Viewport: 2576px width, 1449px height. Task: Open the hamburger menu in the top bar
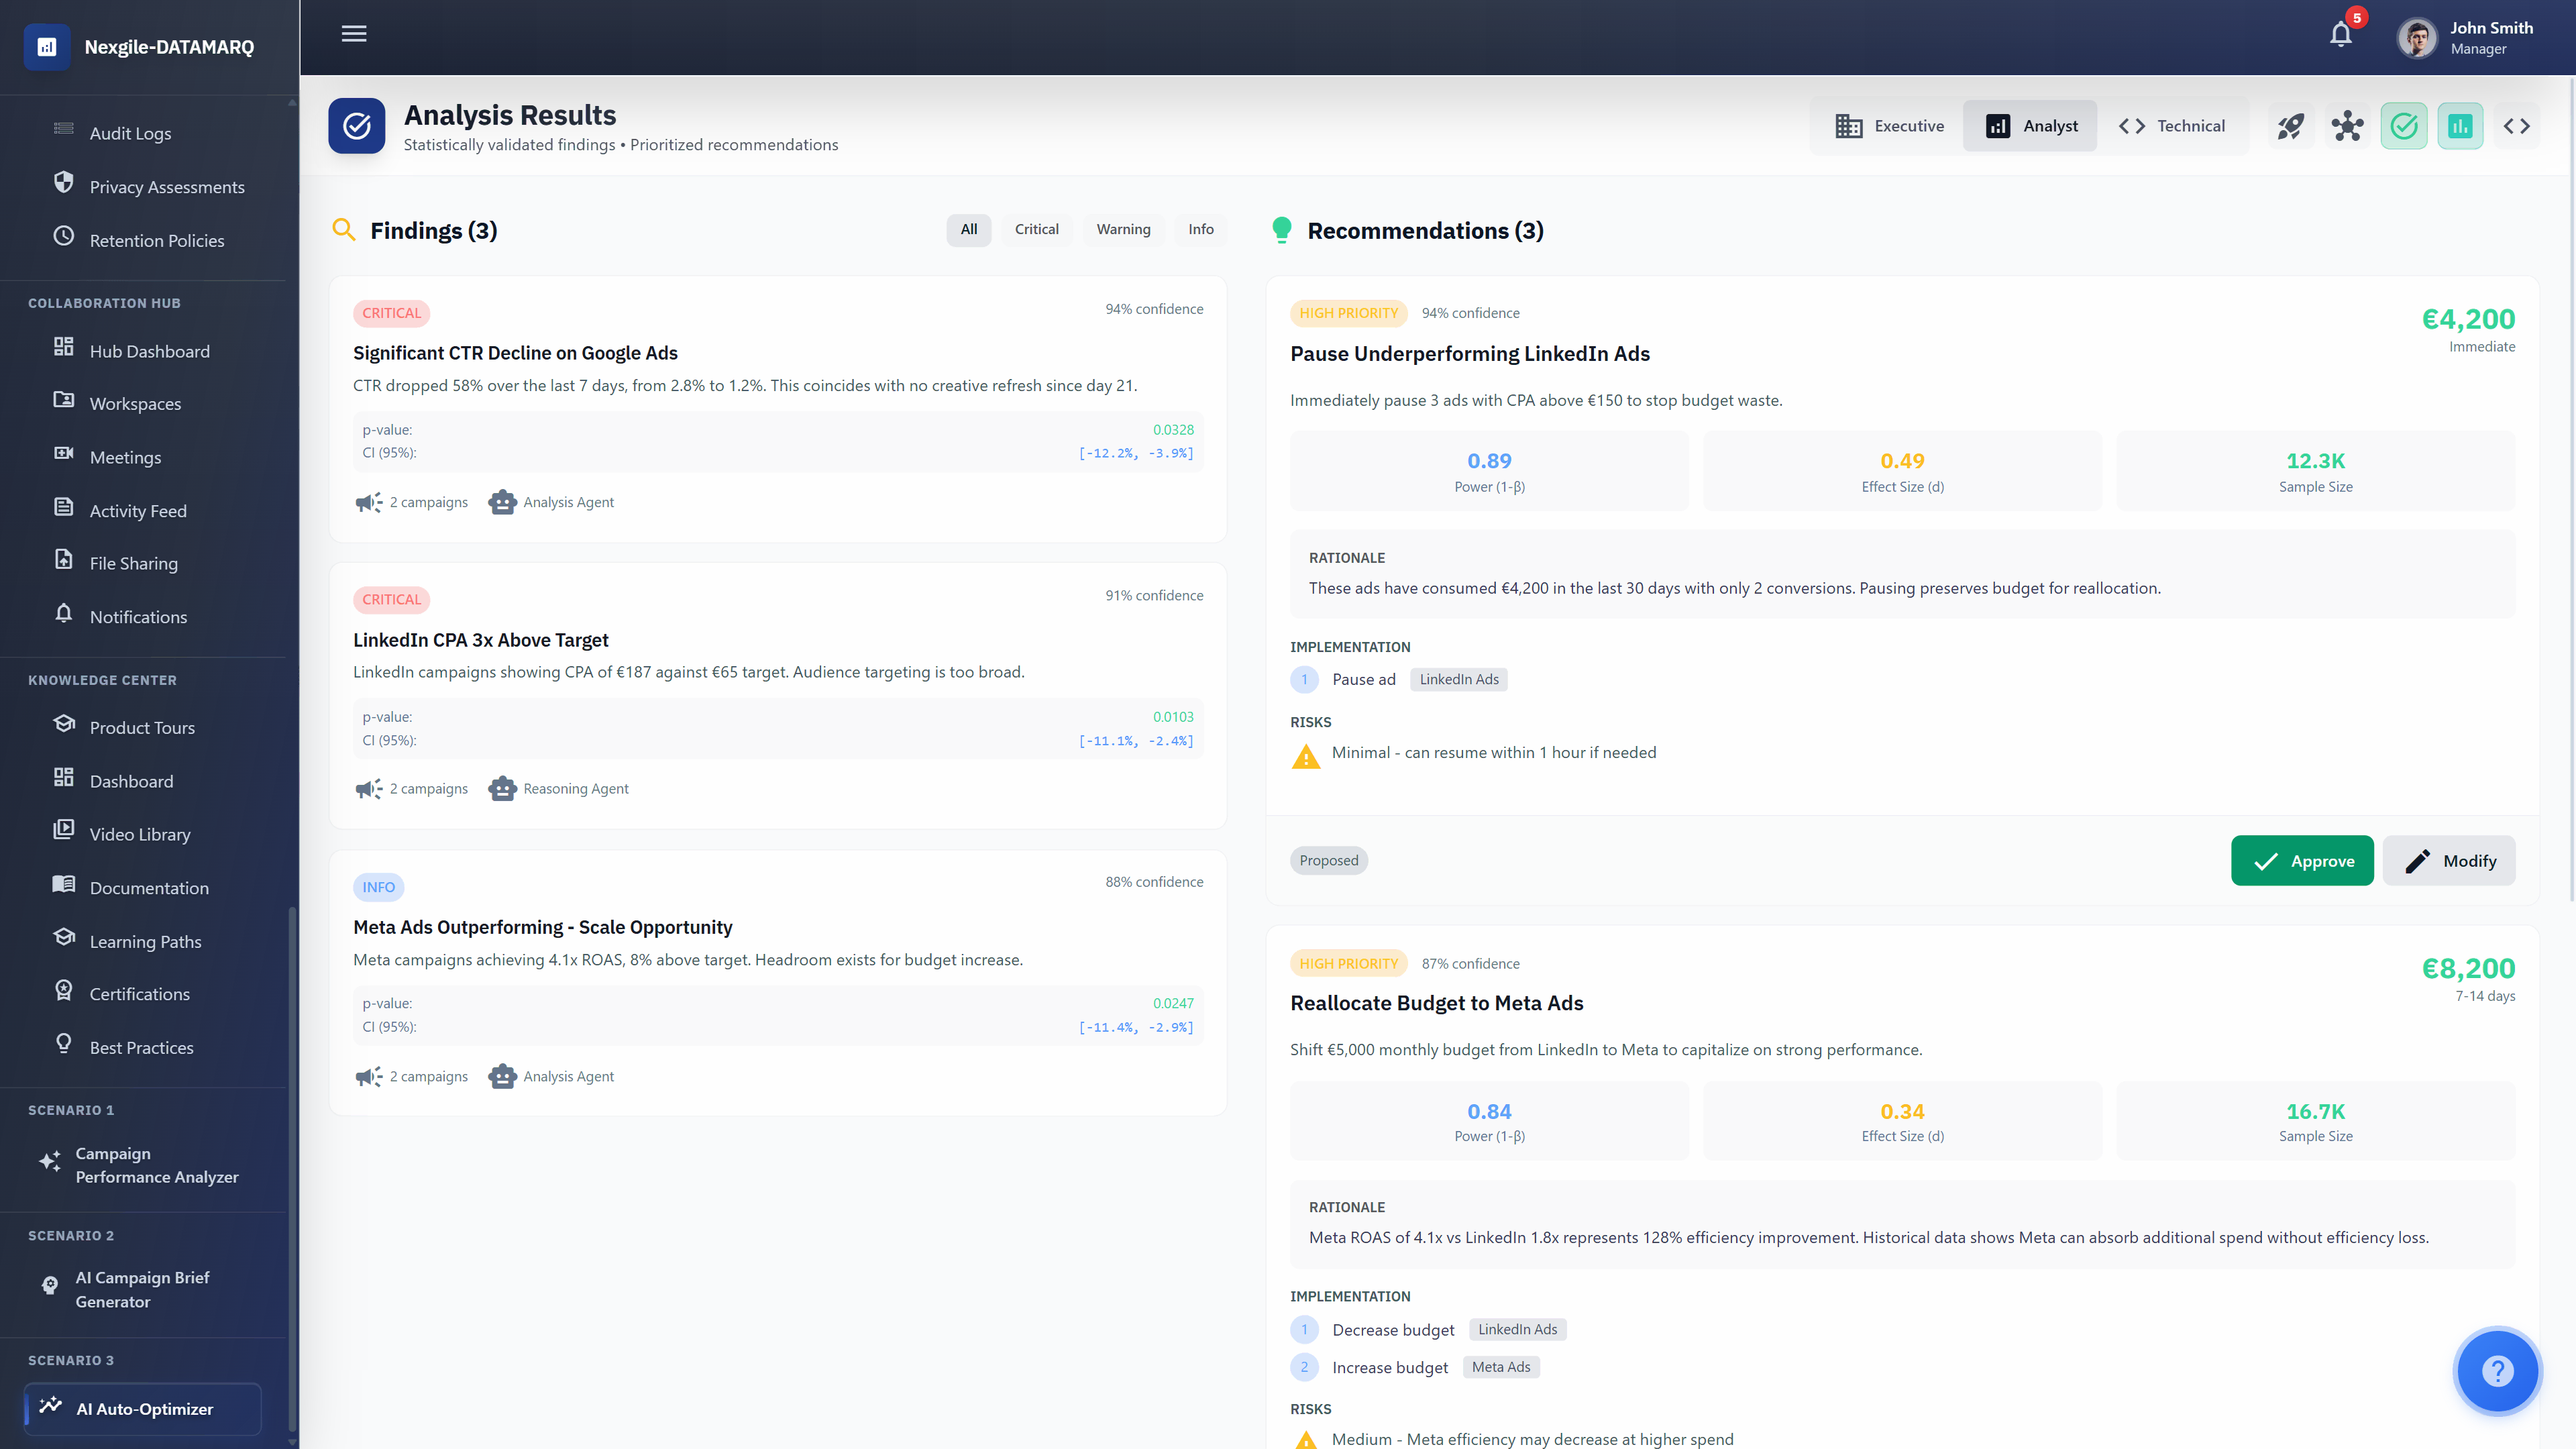point(354,33)
